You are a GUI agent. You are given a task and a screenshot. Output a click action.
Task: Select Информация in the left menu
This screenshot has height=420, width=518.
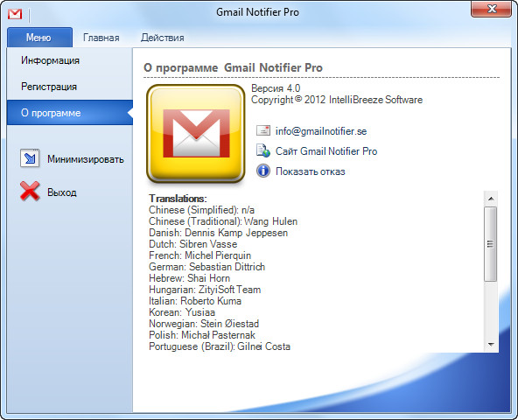pyautogui.click(x=70, y=60)
